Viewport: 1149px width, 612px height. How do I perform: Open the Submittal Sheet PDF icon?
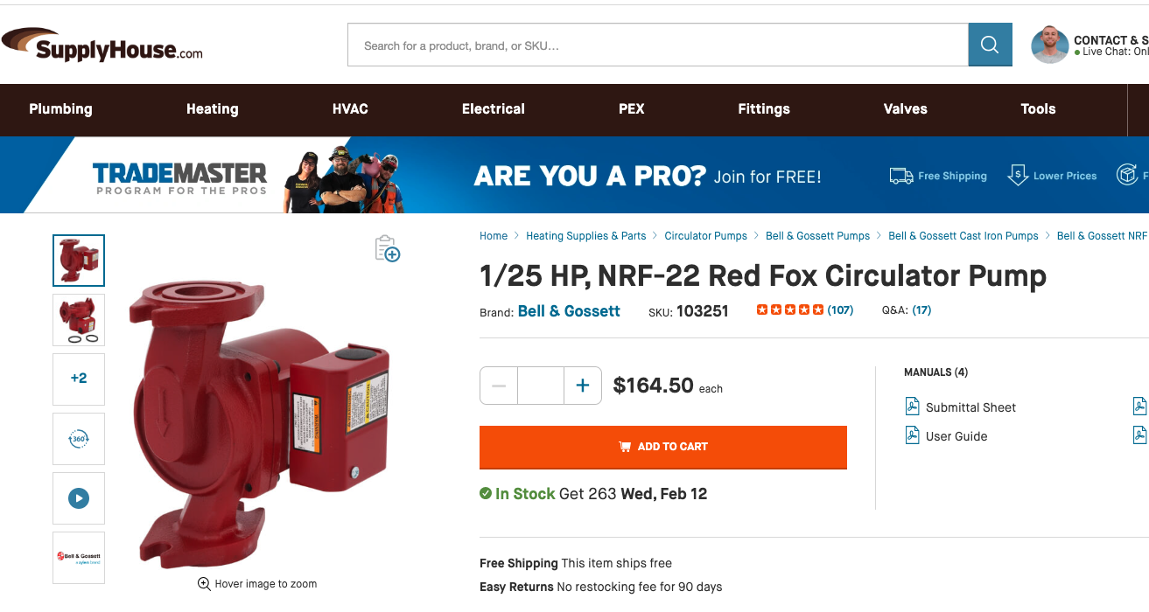pyautogui.click(x=913, y=407)
